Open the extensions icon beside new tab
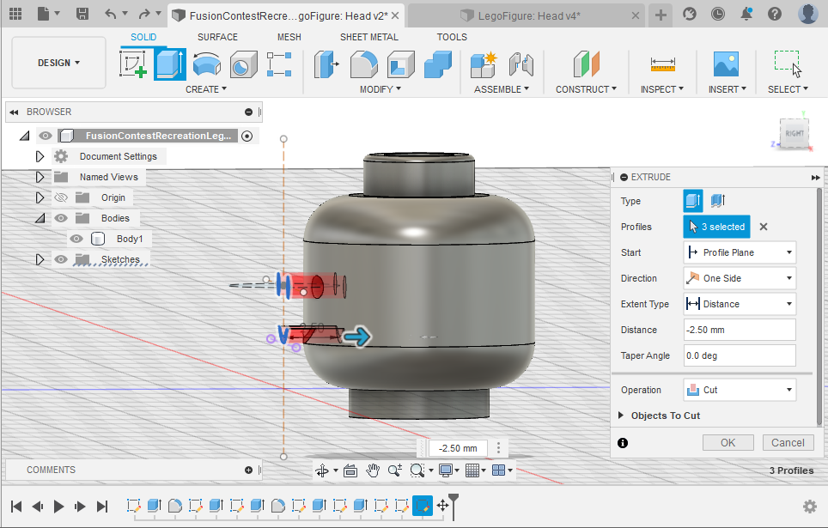The image size is (828, 528). point(689,14)
